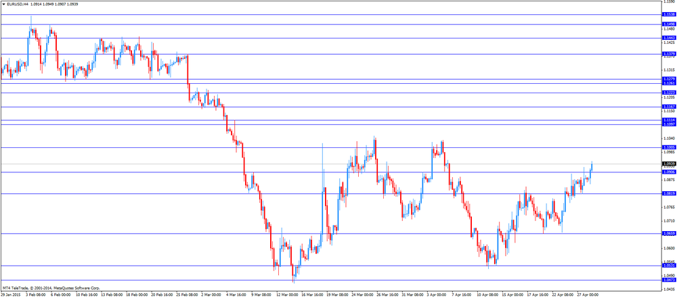Select the 1.1223 horizontal line price label

(669, 93)
